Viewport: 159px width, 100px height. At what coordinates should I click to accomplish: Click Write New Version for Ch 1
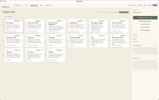pos(145,18)
